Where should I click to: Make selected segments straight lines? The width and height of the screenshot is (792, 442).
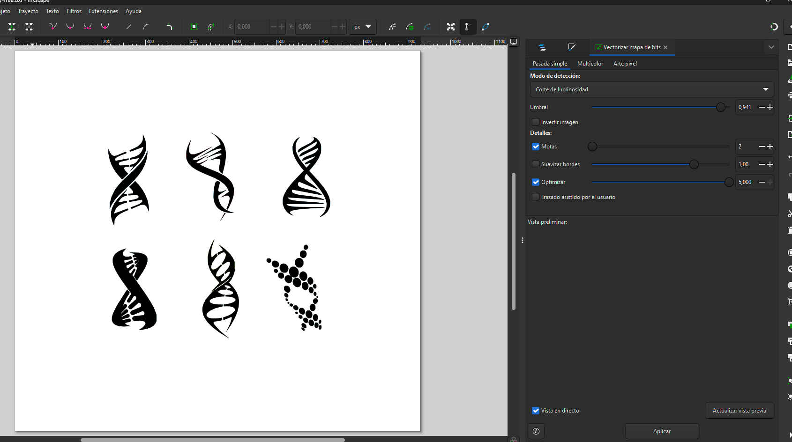(x=129, y=27)
